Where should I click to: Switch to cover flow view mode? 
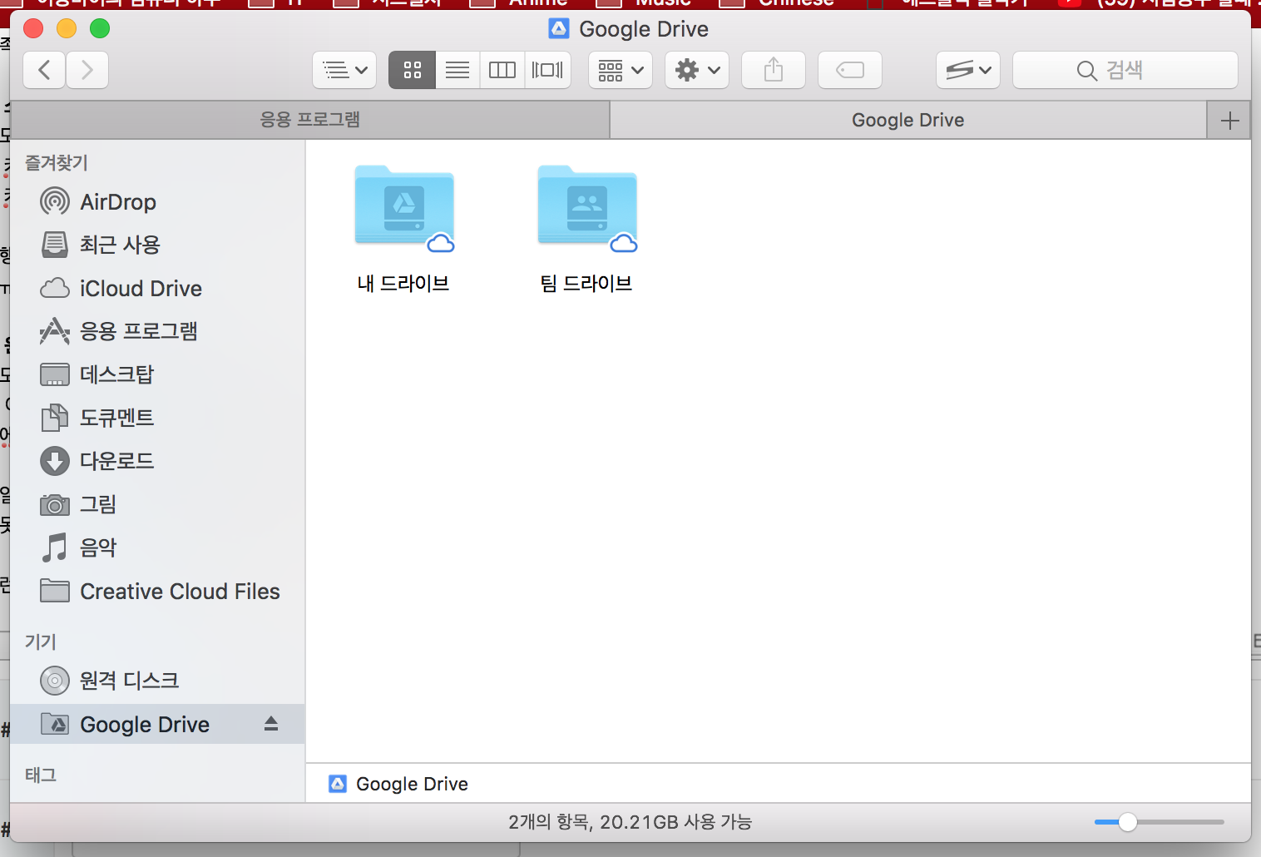[x=547, y=70]
